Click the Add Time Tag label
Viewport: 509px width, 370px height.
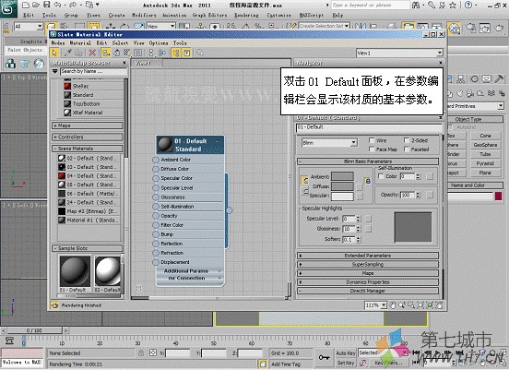[x=286, y=364]
